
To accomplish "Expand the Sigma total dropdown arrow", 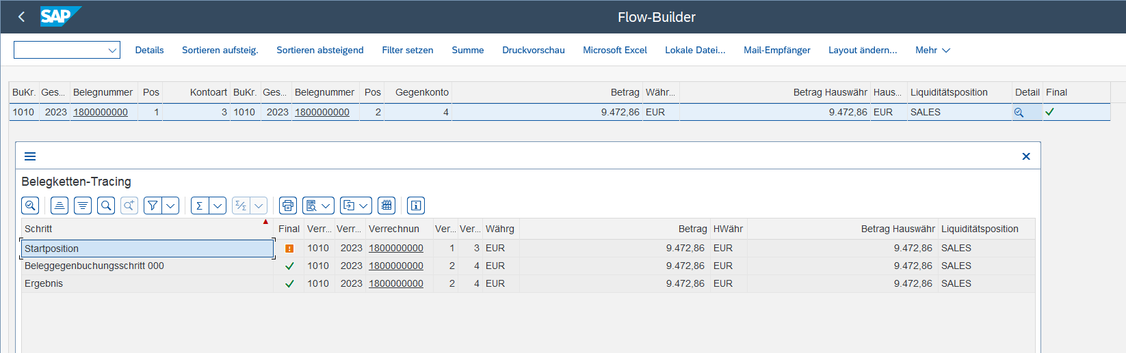I will 218,206.
